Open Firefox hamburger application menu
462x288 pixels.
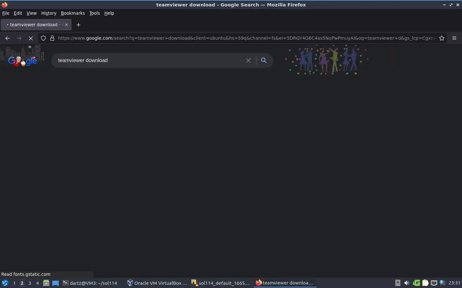(454, 38)
